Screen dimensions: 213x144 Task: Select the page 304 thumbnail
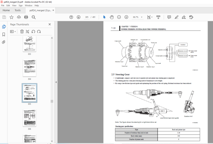pos(29,68)
